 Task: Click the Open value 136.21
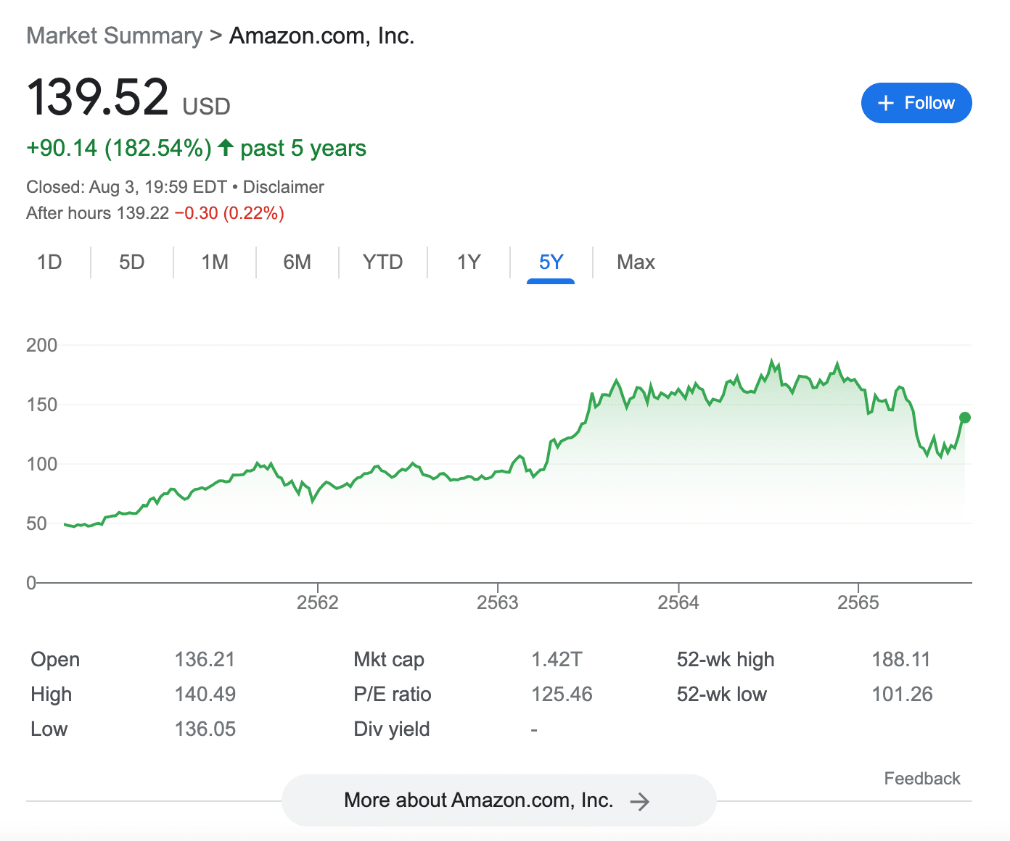point(205,660)
